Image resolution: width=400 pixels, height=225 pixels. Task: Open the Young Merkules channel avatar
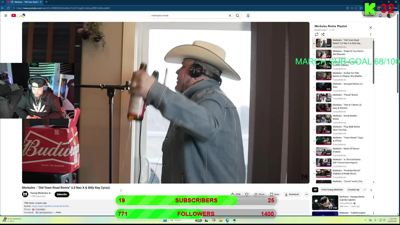25,194
